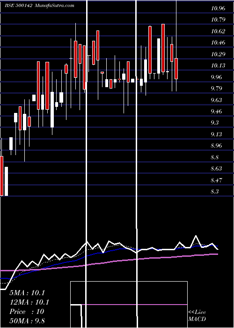
Task: Click the 10.13 price axis label
Action: pos(218,66)
